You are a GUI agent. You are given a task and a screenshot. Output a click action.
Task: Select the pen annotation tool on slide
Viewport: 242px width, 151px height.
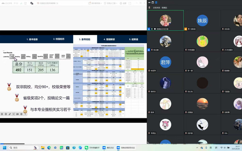[x=10, y=114]
